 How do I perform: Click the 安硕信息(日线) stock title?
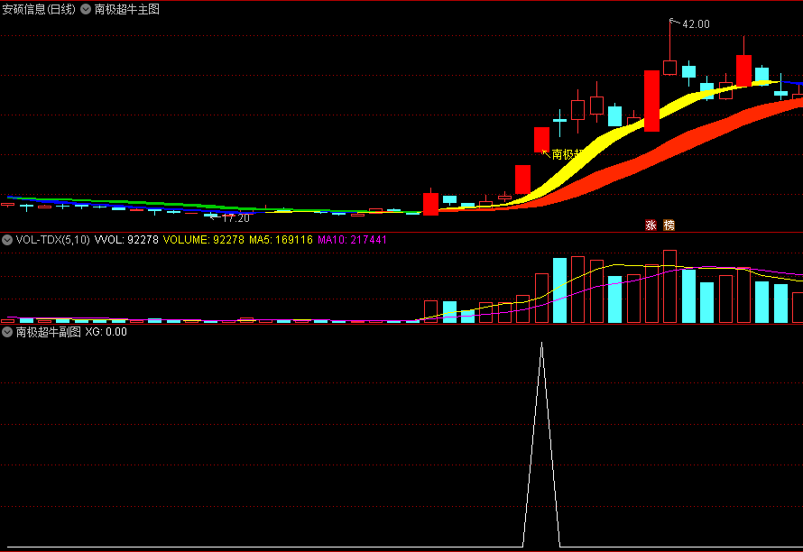click(x=39, y=9)
